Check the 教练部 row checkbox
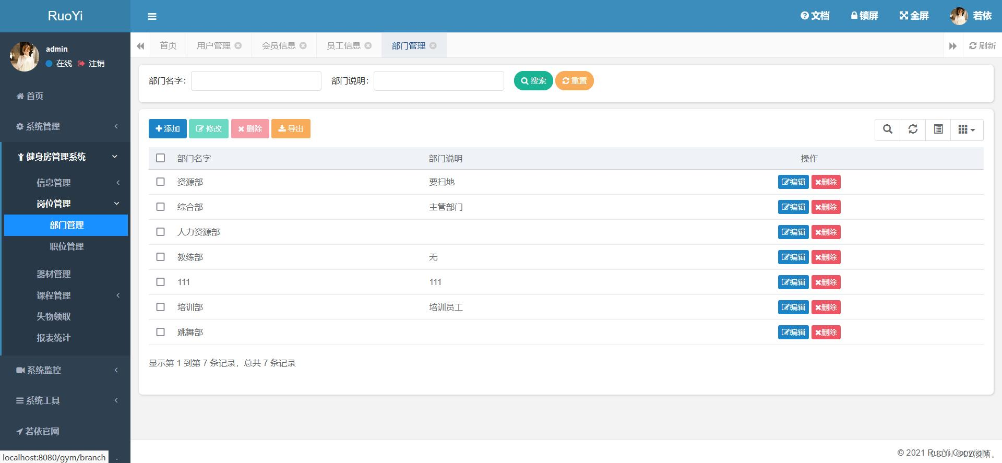Viewport: 1002px width, 463px height. point(161,257)
